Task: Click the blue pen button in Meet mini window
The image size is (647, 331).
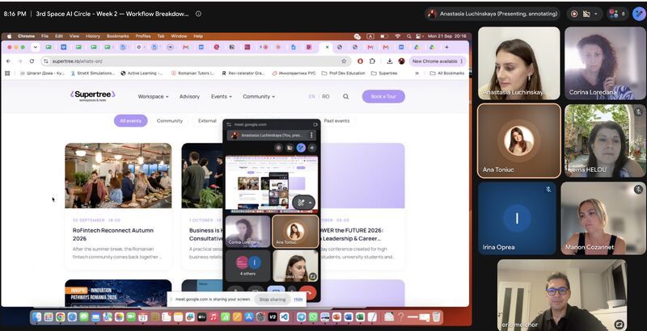Action: tap(301, 148)
